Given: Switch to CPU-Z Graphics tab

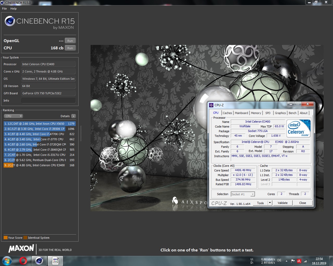Looking at the screenshot, I should tap(280, 113).
